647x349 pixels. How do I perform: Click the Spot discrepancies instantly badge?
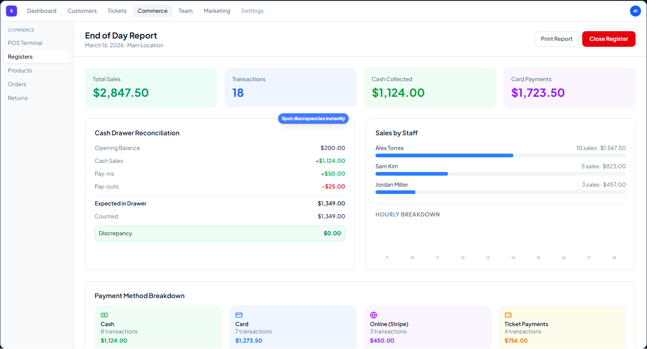coord(313,119)
